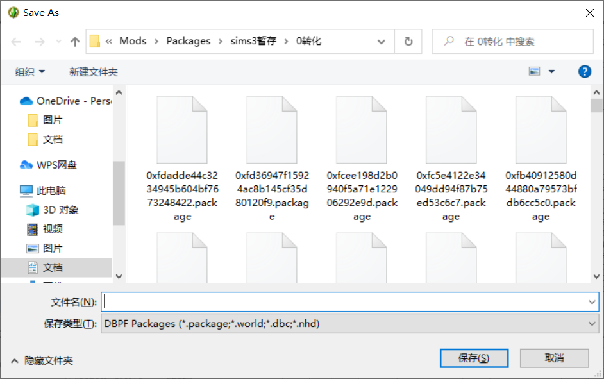Viewport: 604px width, 379px height.
Task: Select OneDrive - Personal in sidebar
Action: (66, 101)
